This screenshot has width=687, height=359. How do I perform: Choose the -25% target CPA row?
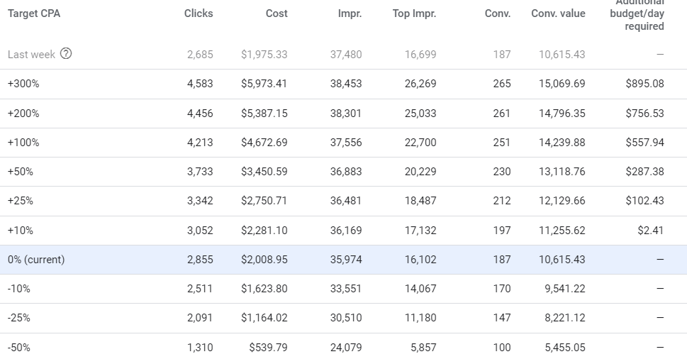(x=19, y=318)
